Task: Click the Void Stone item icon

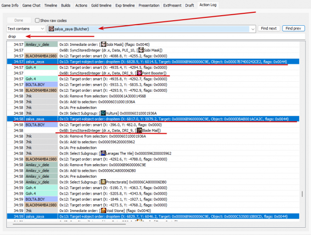Action: point(103,210)
